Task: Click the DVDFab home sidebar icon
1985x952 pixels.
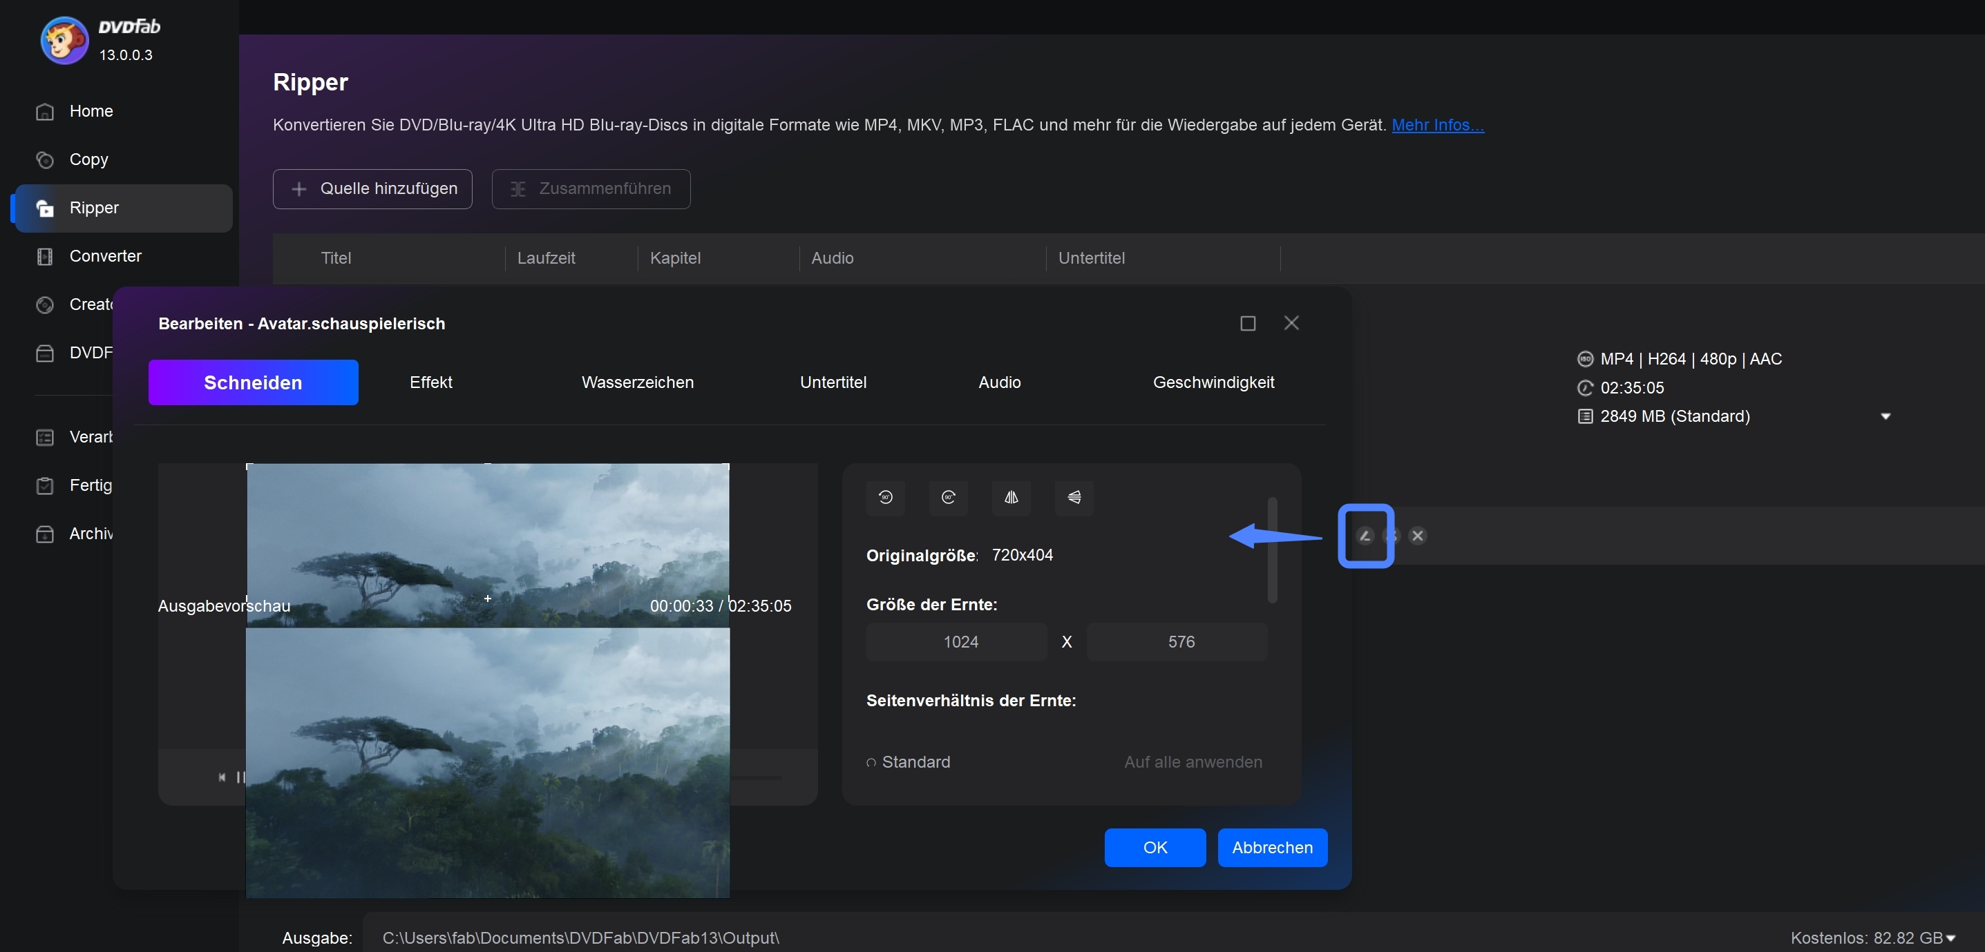Action: click(44, 111)
